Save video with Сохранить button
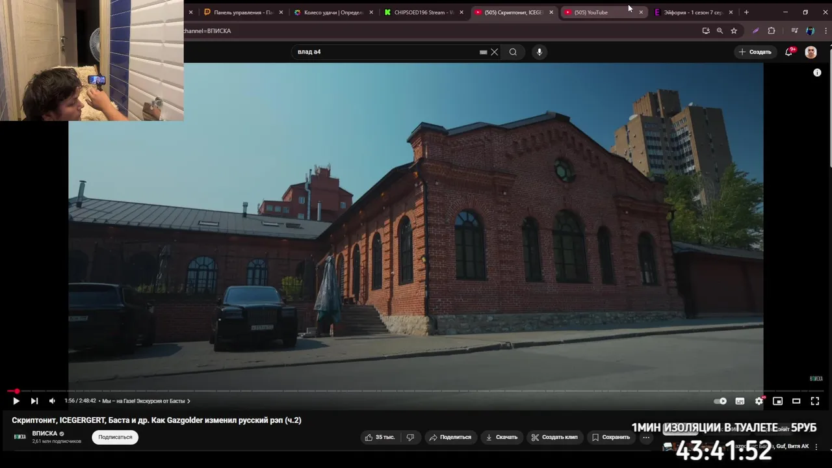The image size is (832, 468). (611, 437)
